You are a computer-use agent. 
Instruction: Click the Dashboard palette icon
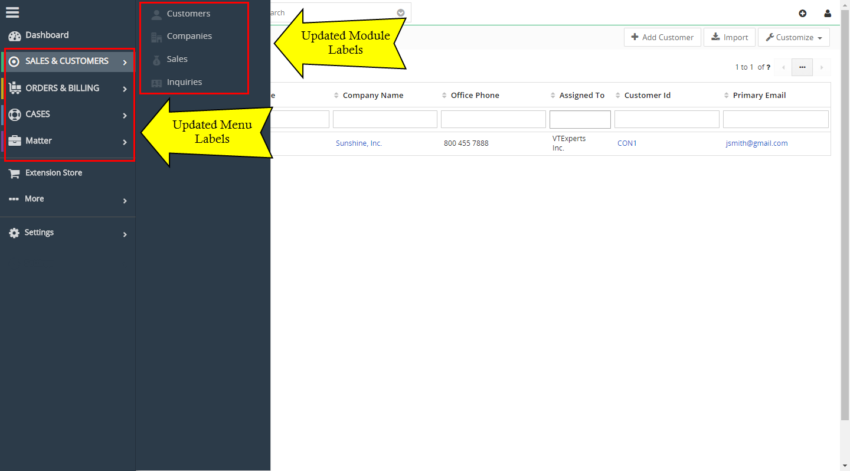pyautogui.click(x=15, y=35)
